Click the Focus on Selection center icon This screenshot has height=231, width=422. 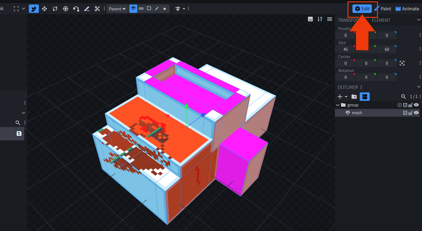pos(402,63)
